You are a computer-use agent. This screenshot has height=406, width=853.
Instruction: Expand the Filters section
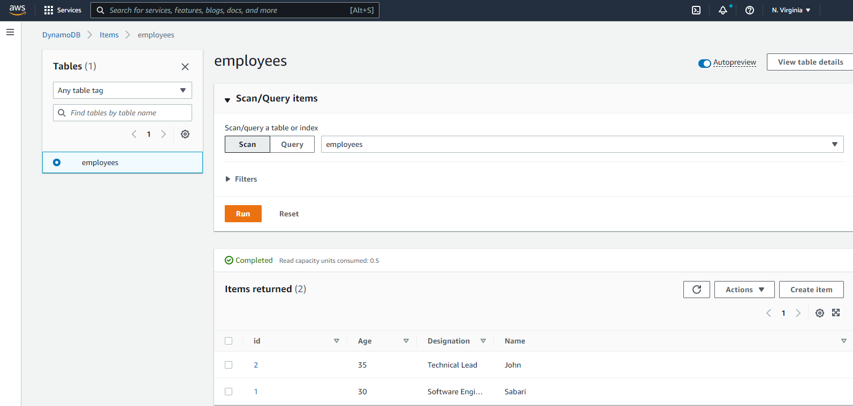pos(241,179)
